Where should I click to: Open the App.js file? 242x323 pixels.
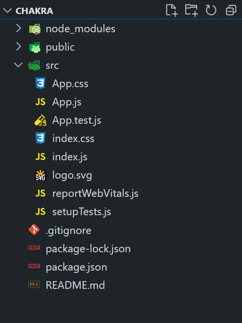coord(121,102)
